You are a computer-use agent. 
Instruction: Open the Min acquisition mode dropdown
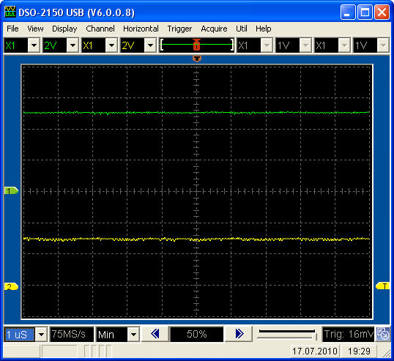pyautogui.click(x=133, y=335)
